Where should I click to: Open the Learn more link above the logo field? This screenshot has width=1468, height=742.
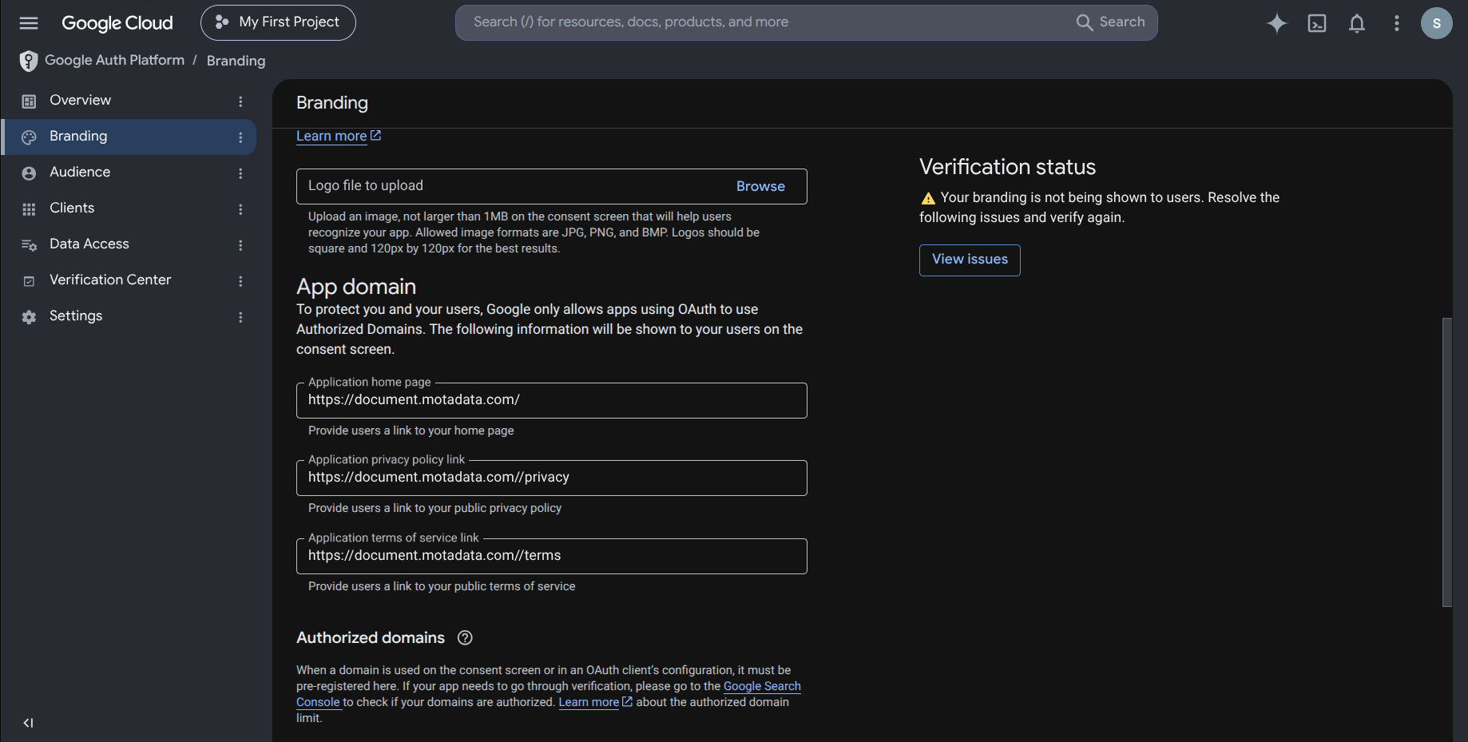pos(339,136)
